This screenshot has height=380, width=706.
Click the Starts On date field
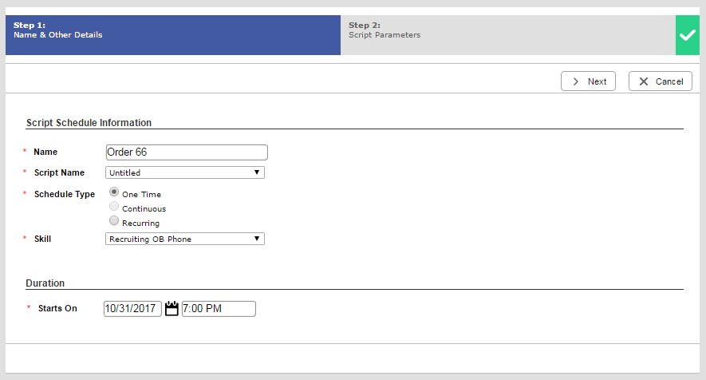click(132, 309)
